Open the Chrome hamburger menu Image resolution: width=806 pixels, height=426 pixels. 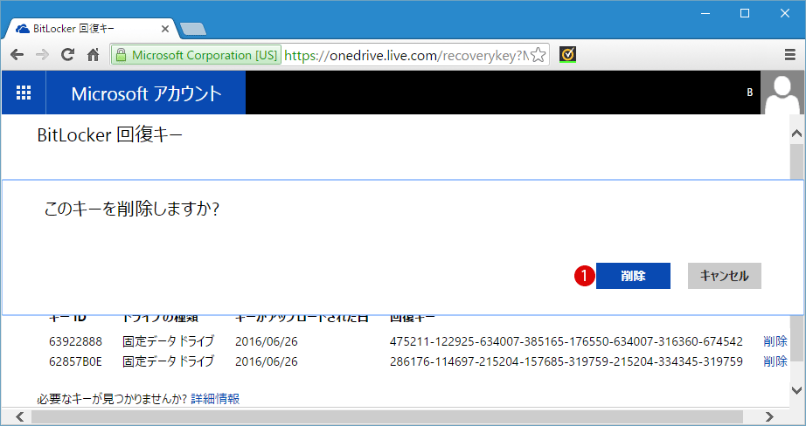click(790, 54)
